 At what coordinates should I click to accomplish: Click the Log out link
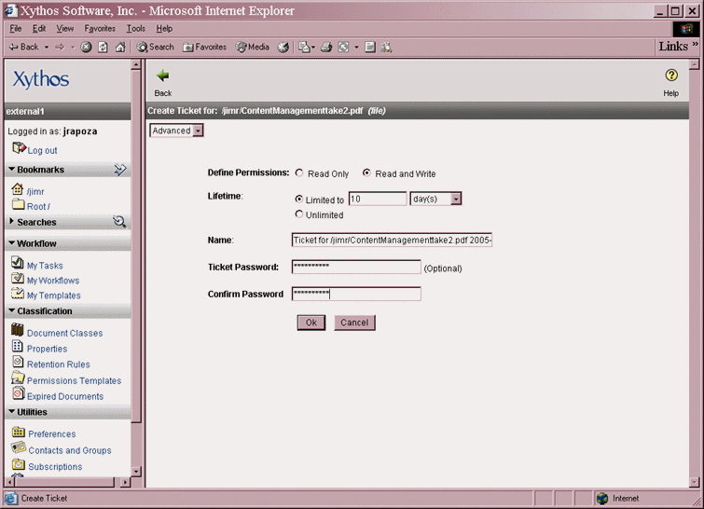[42, 150]
